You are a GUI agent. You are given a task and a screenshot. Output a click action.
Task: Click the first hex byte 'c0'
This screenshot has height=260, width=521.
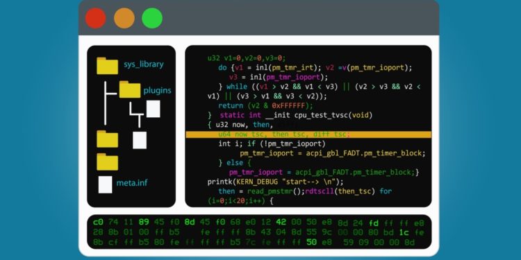point(98,222)
